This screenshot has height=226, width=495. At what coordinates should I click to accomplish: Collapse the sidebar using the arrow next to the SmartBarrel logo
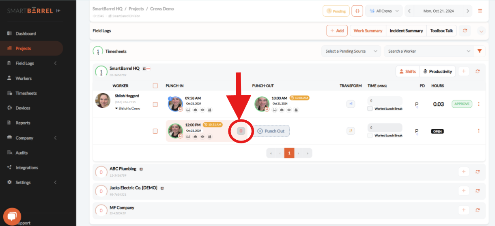tap(59, 11)
